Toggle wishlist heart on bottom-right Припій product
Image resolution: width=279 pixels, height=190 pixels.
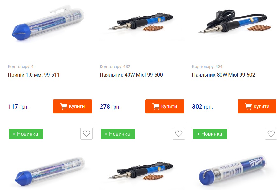tap(271, 134)
